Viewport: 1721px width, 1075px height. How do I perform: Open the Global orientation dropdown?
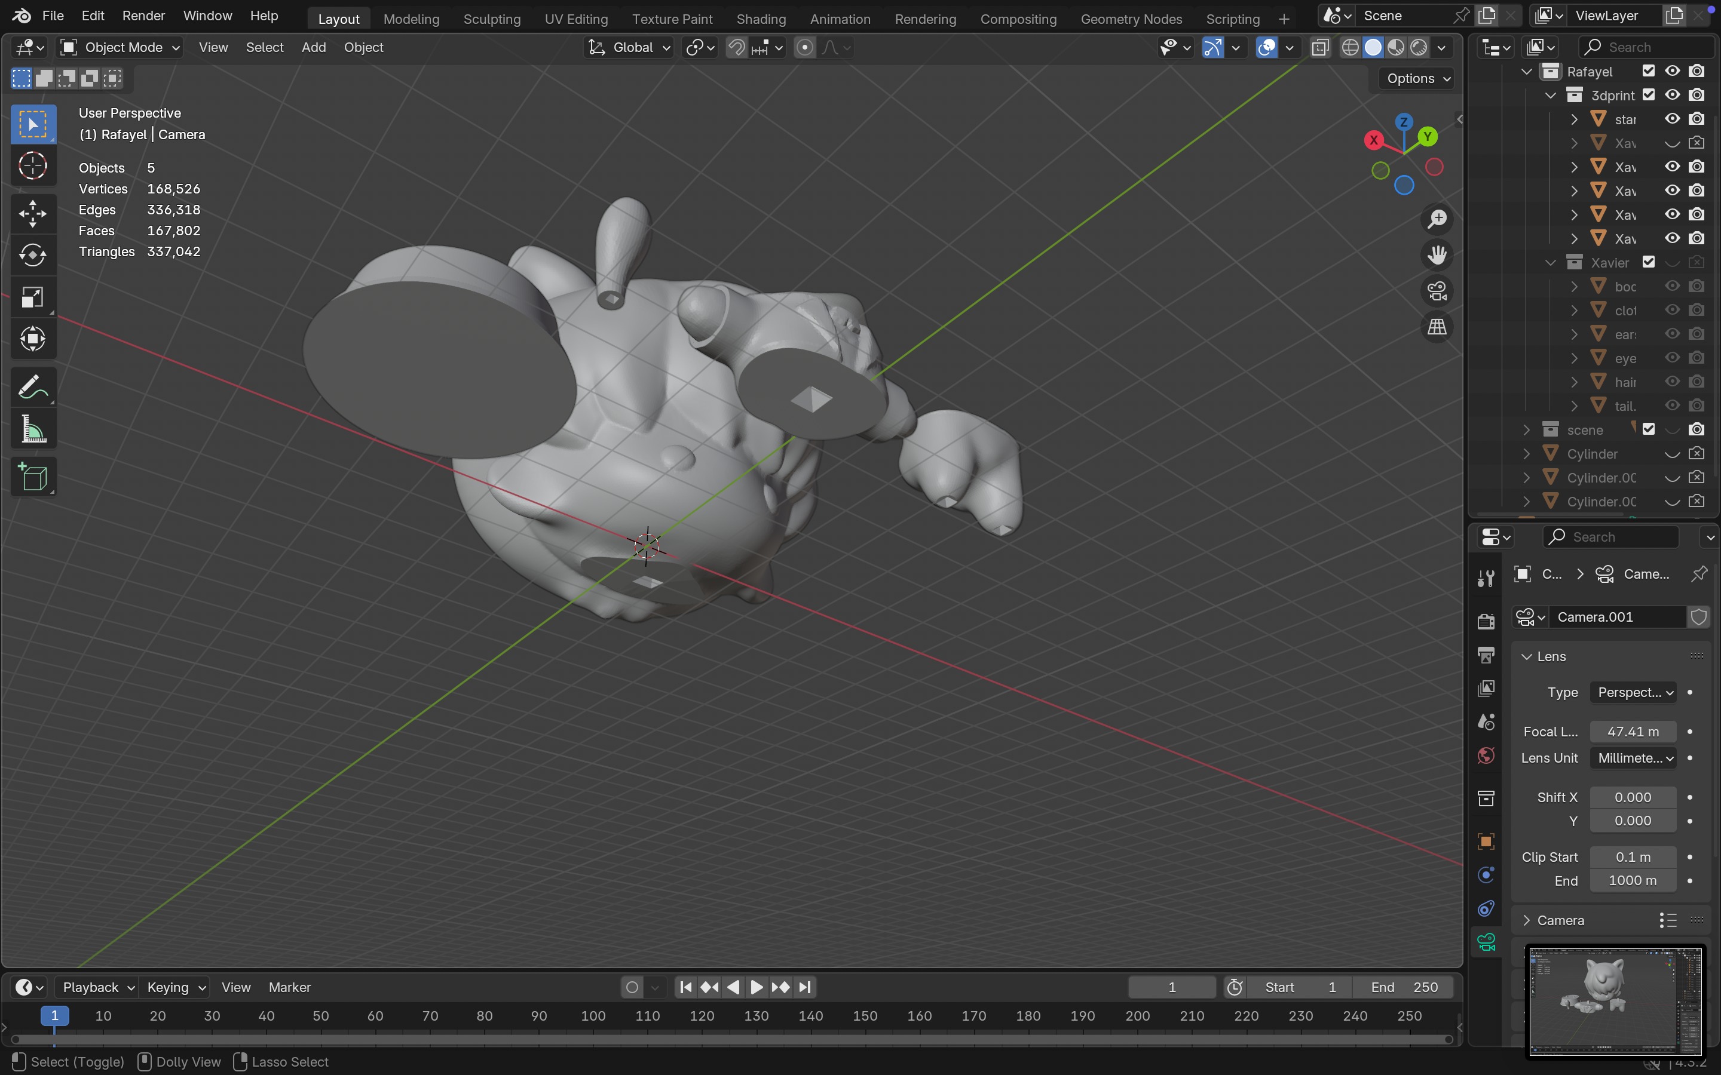(629, 48)
